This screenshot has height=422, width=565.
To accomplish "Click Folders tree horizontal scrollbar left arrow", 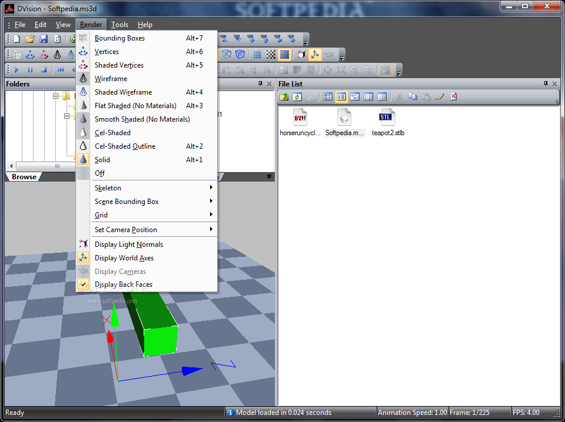I will point(11,166).
